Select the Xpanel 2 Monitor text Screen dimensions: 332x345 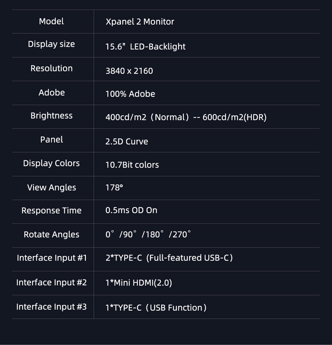coord(140,22)
